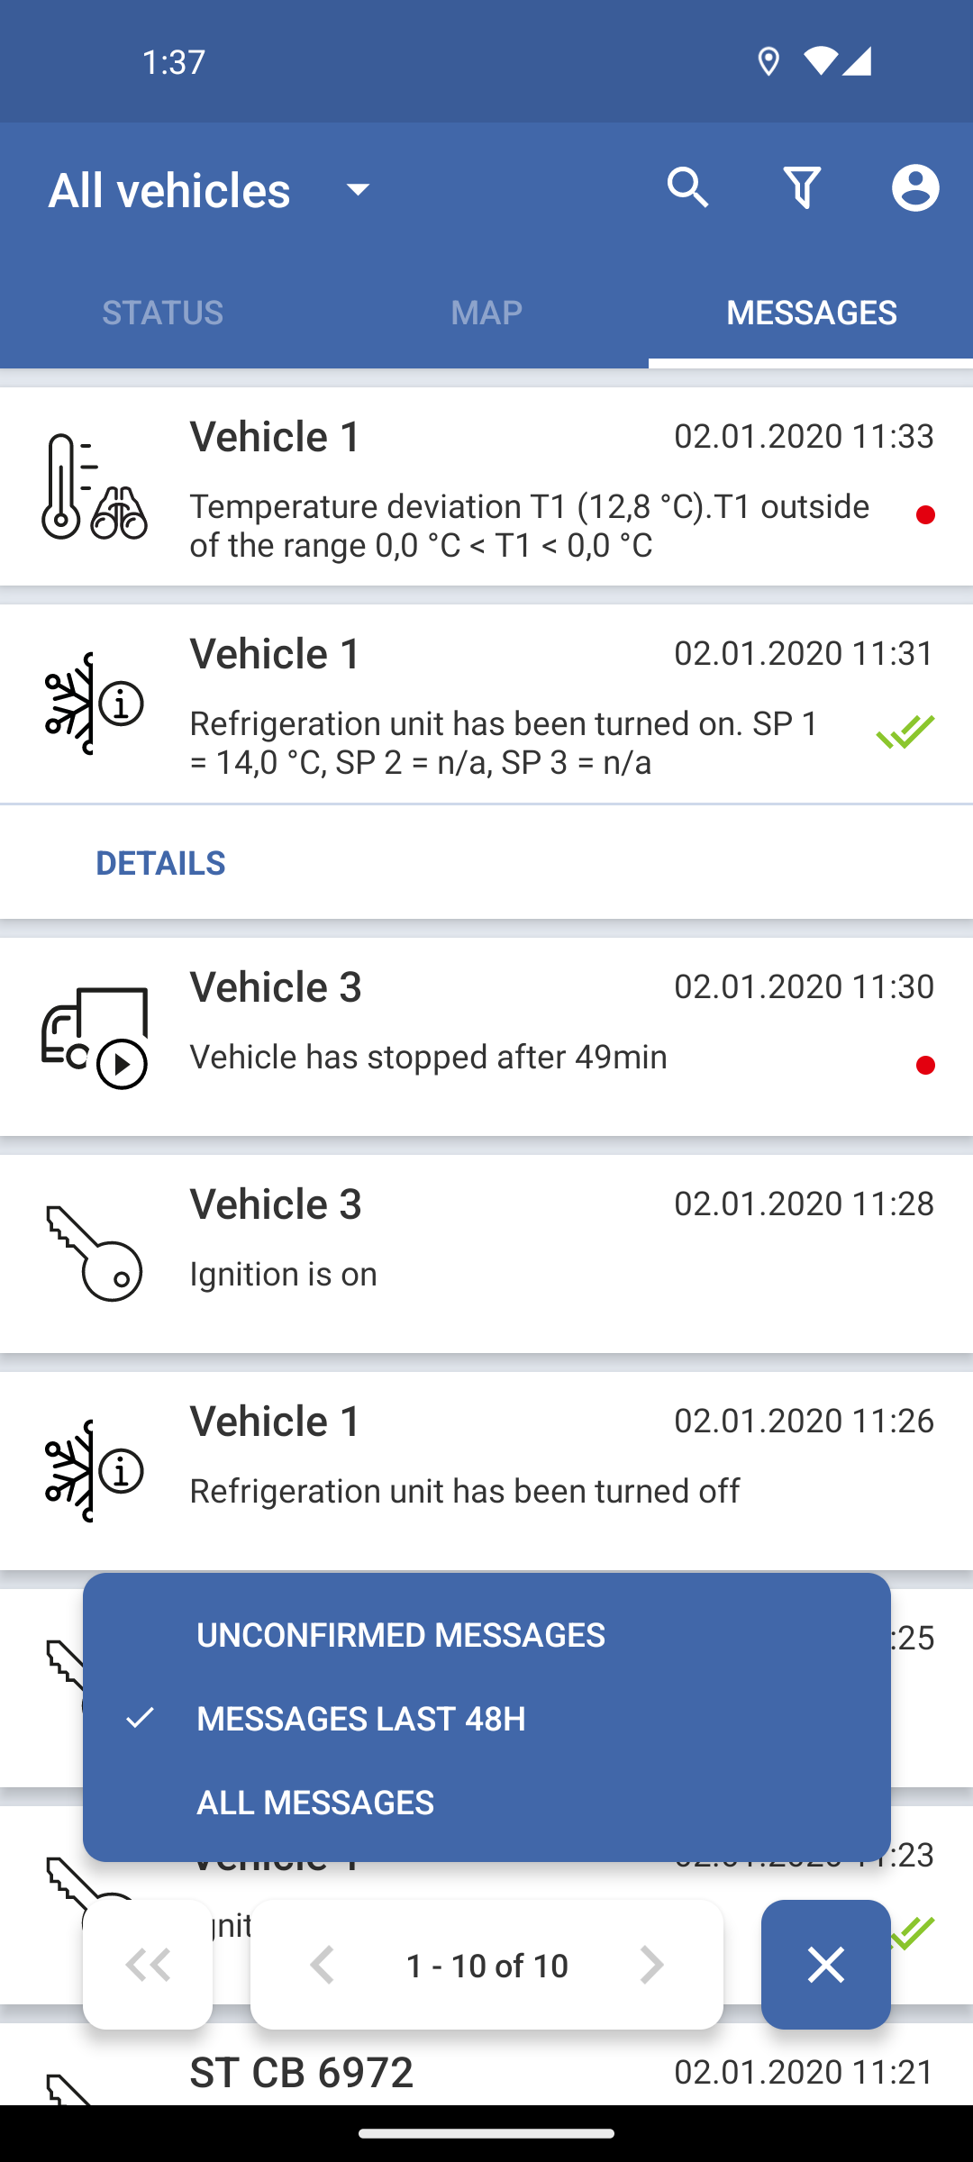This screenshot has height=2162, width=973.
Task: Tap the ignition key icon for Vehicle 3
Action: tap(94, 1254)
